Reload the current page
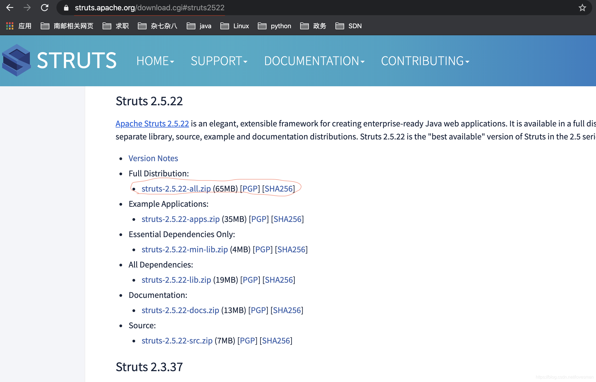The image size is (596, 382). tap(45, 8)
